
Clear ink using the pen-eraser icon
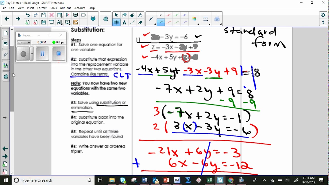(x=68, y=15)
